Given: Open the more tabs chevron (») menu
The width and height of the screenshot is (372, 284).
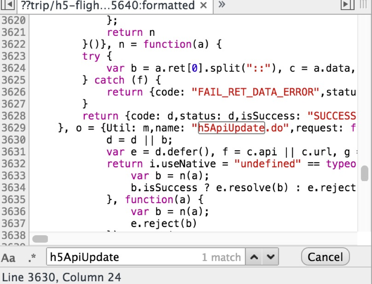Looking at the screenshot, I should coord(221,5).
